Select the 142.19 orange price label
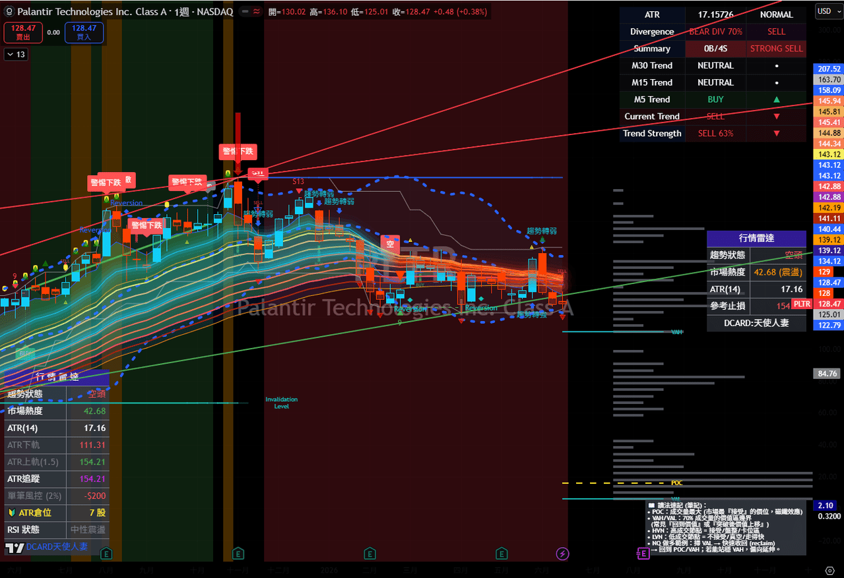The height and width of the screenshot is (578, 844). coord(829,208)
